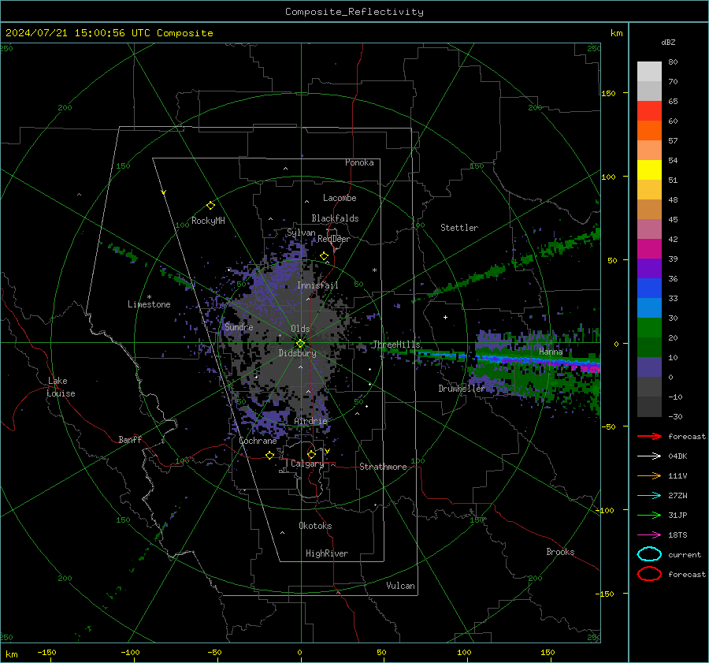The image size is (709, 663).
Task: Pick the violet purple swatch above blue
Action: coord(649,268)
